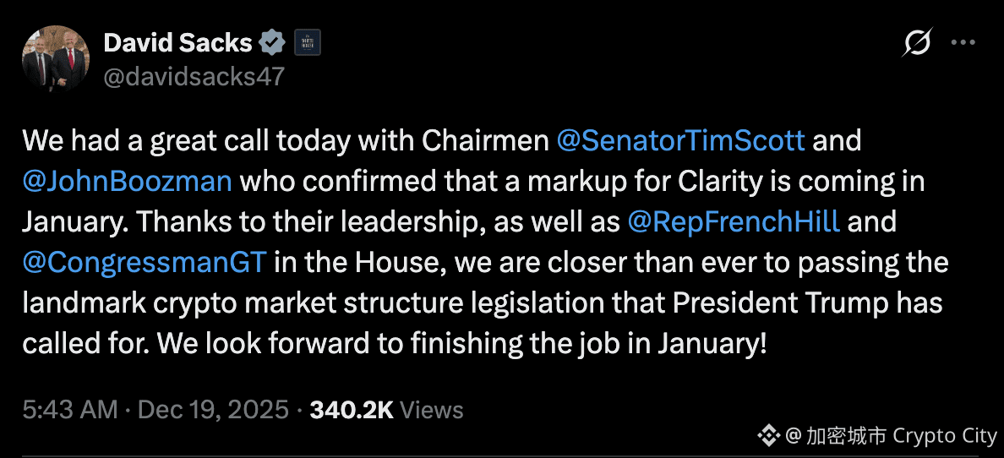Click the David Sacks display name

click(177, 42)
